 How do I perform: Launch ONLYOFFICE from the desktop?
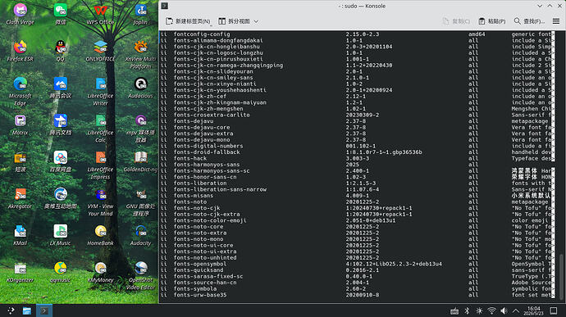[100, 48]
